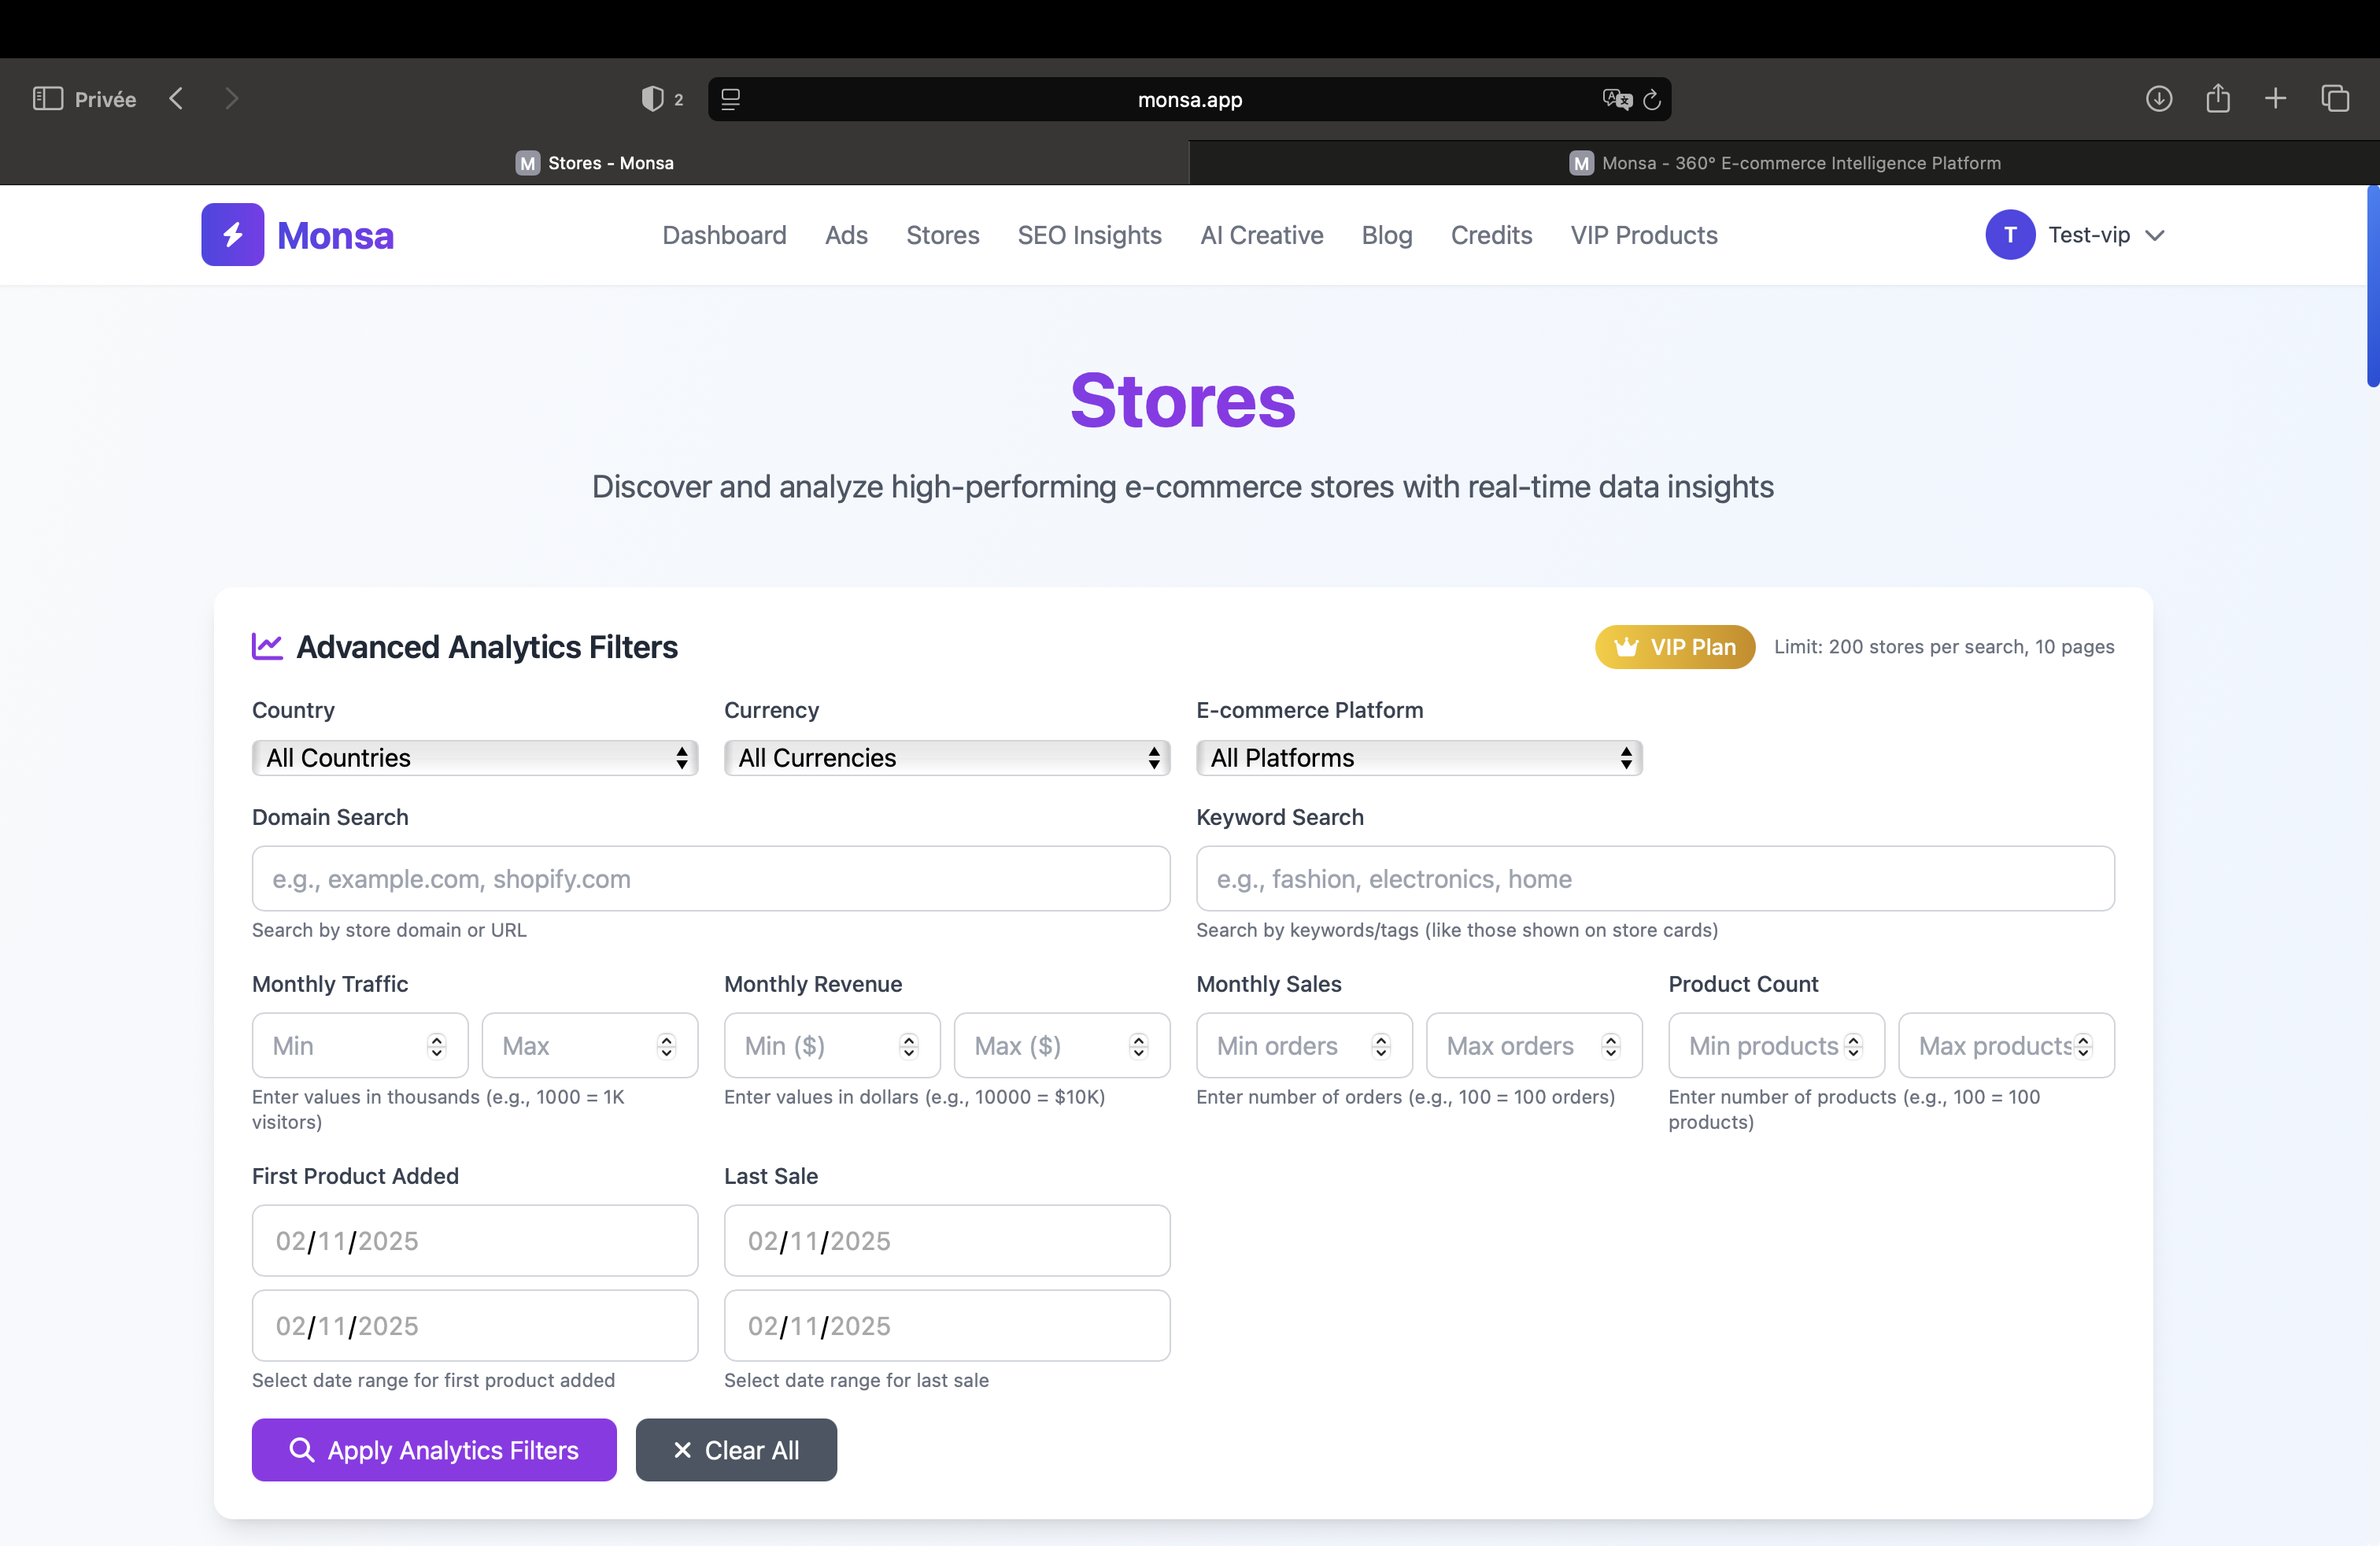Click Last Sale end date field
2380x1546 pixels.
947,1325
